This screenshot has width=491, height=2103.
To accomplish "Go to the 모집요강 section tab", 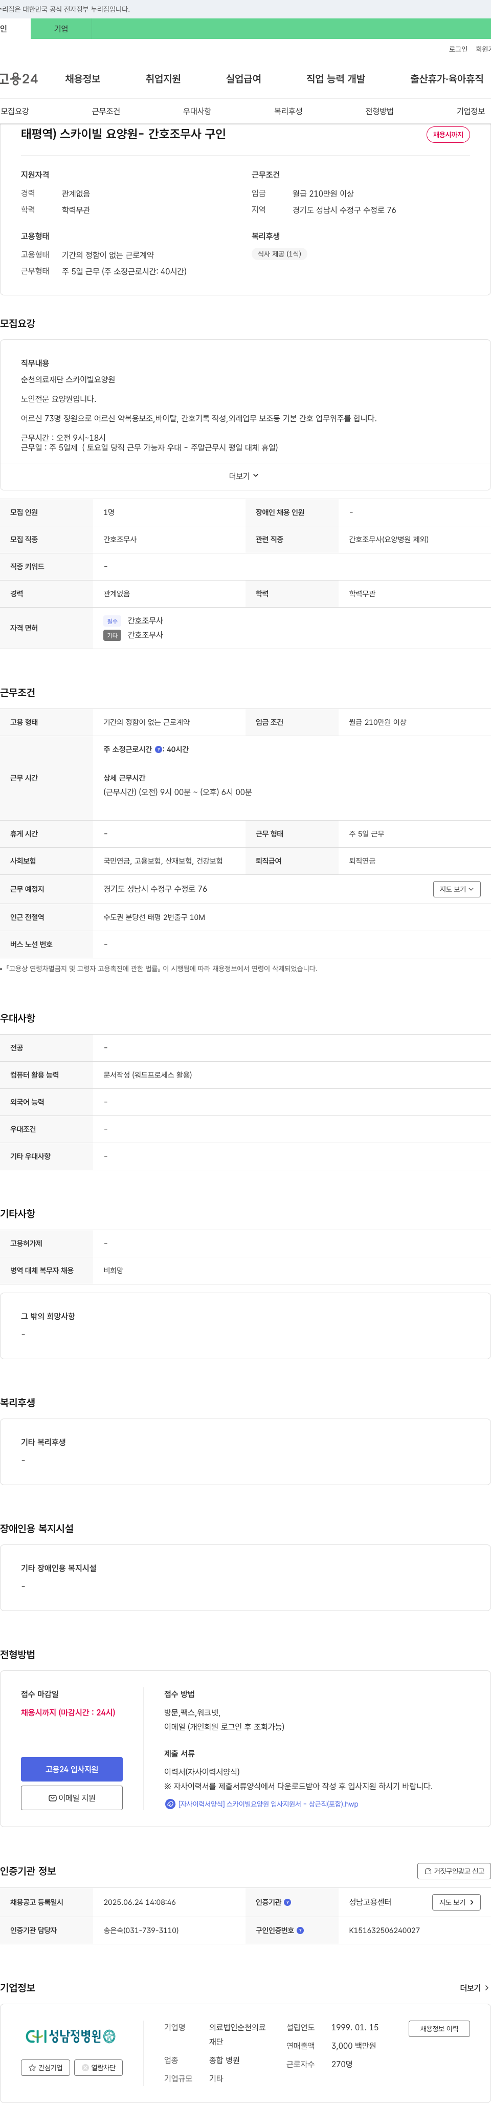I will tap(15, 111).
